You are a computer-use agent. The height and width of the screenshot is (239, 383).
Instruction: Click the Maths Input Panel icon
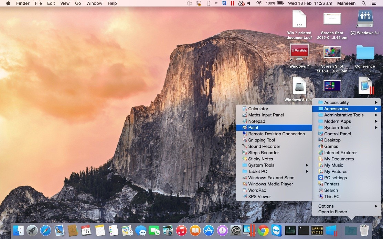click(245, 115)
